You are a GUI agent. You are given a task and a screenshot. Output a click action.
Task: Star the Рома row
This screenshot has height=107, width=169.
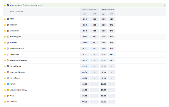(x=5, y=96)
